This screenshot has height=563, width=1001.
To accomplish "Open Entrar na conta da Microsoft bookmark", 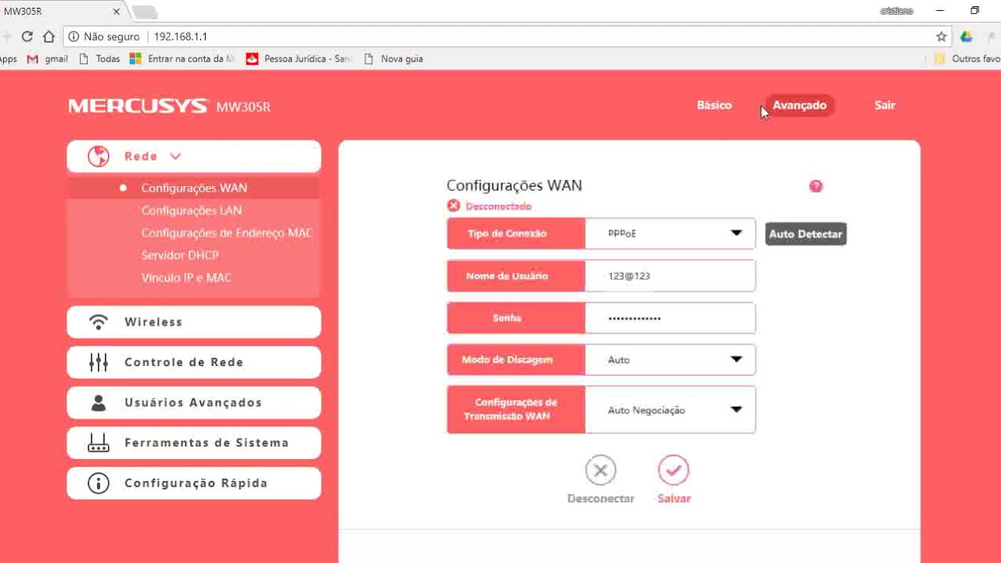I will 182,59.
